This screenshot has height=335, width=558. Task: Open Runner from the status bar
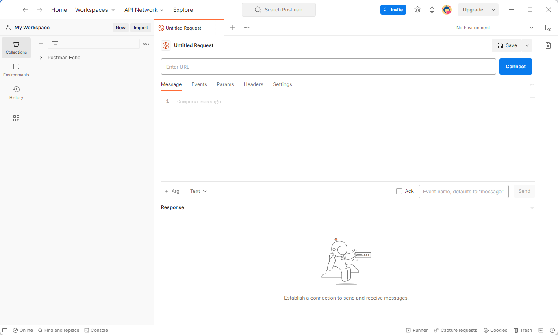tap(417, 330)
